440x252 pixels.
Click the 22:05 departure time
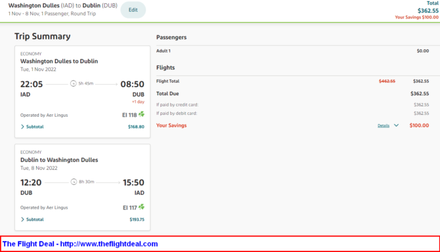pos(32,84)
